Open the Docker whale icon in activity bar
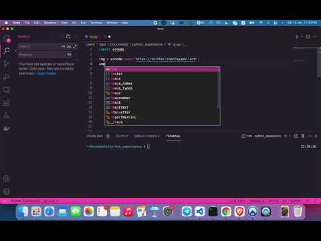The height and width of the screenshot is (241, 321). tap(7, 129)
